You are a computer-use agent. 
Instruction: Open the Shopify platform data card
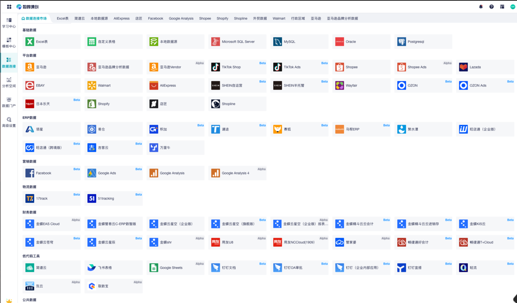[x=113, y=104]
